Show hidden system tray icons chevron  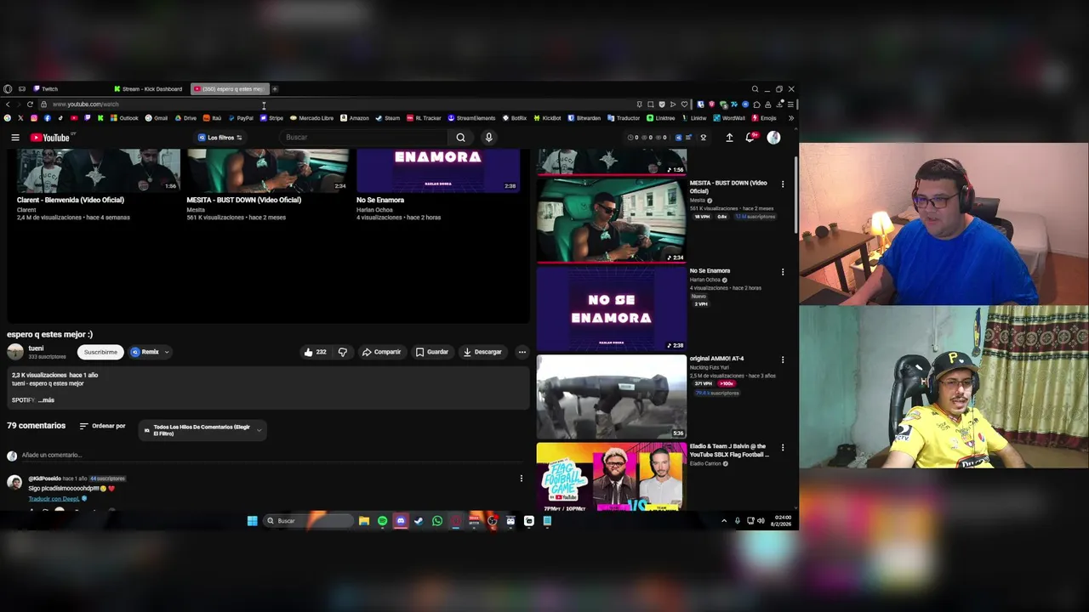pos(724,521)
